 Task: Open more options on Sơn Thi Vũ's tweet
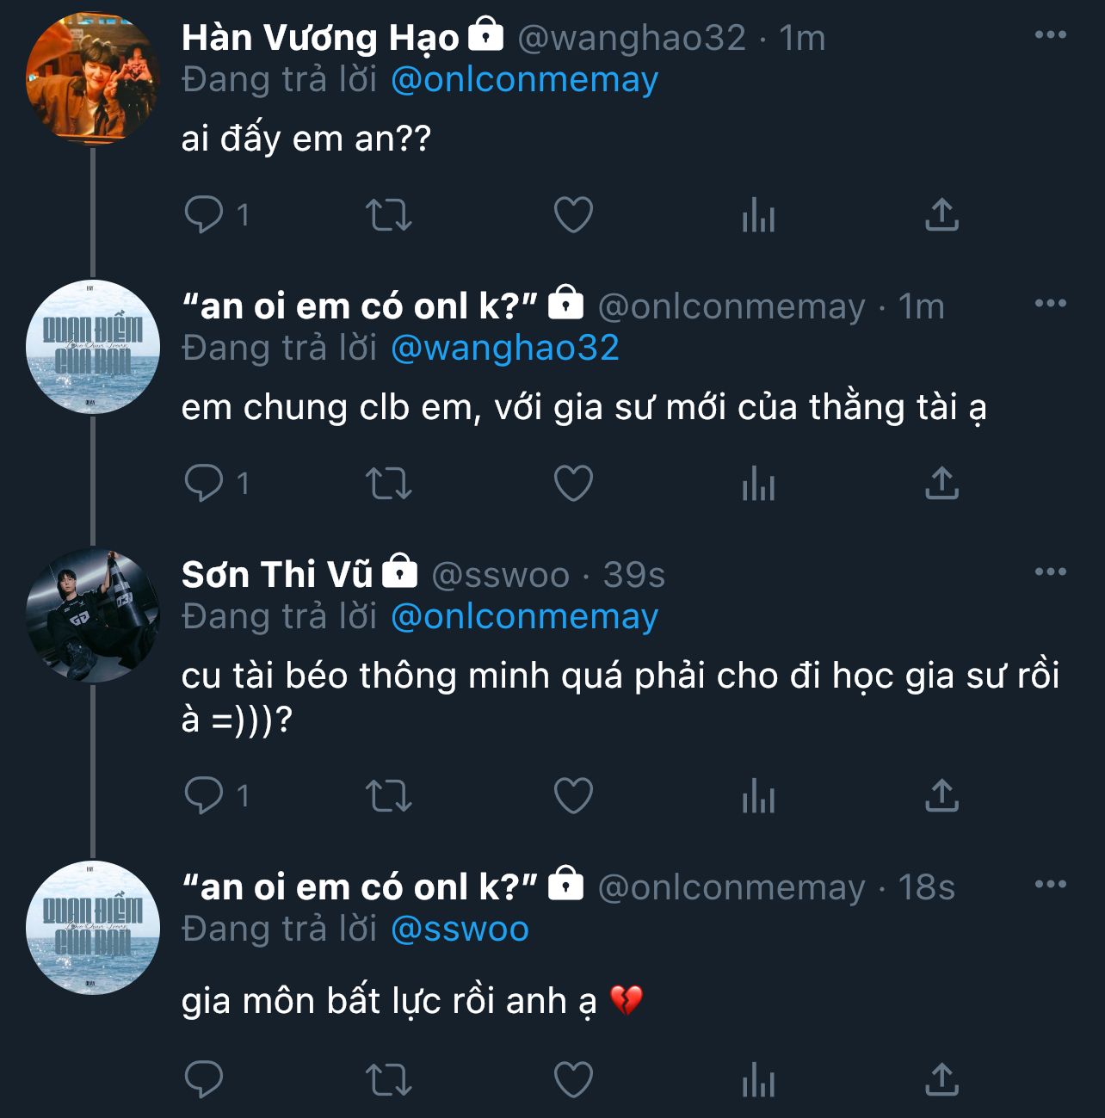1050,572
